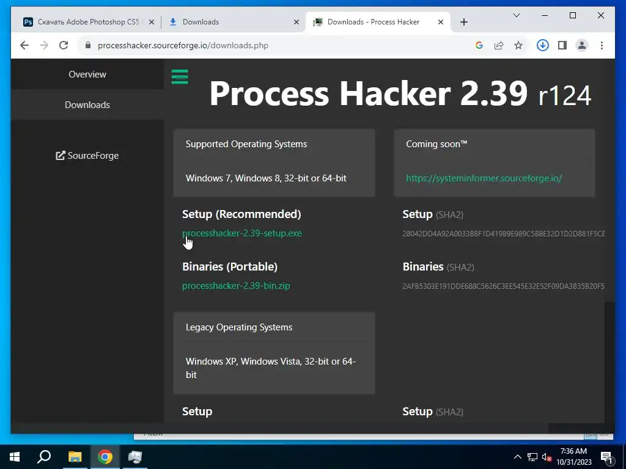The height and width of the screenshot is (469, 626).
Task: Close the Downloads - Process Hacker tab
Action: click(441, 22)
